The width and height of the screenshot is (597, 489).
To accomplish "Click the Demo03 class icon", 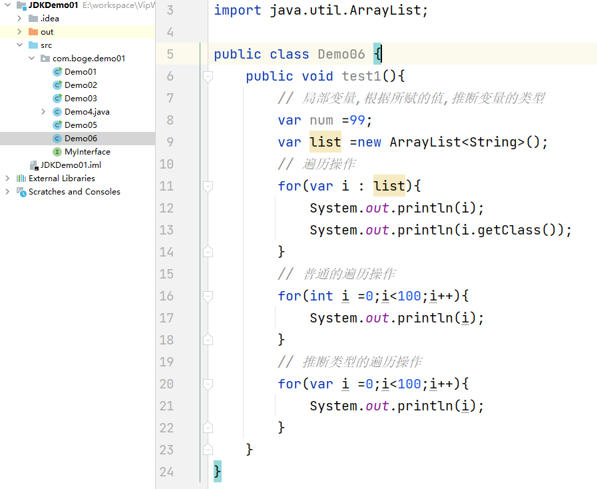I will (x=57, y=99).
